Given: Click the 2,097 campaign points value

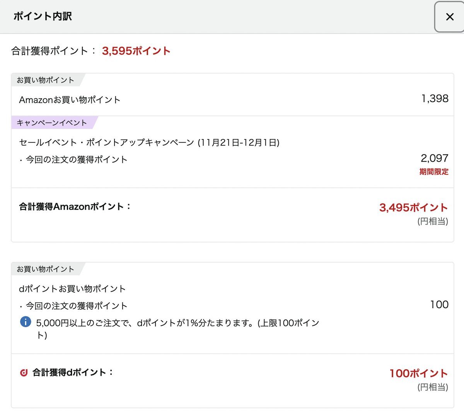Looking at the screenshot, I should coord(434,158).
